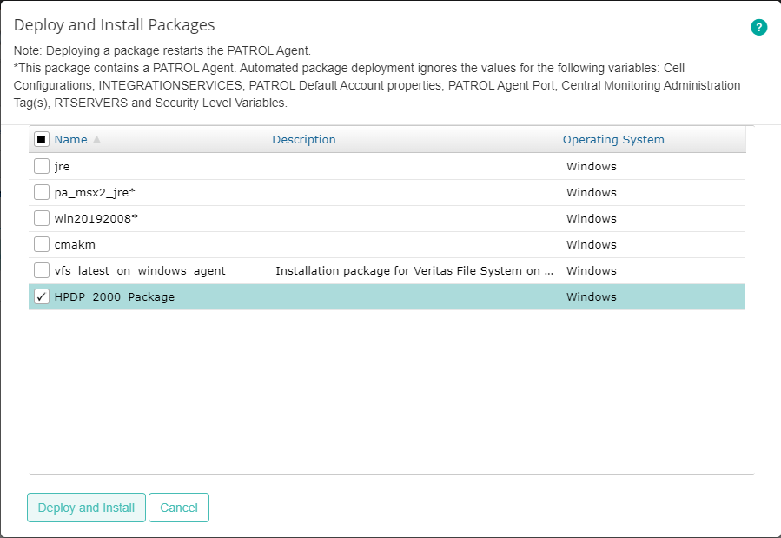Open the help icon in the top corner

pyautogui.click(x=758, y=27)
